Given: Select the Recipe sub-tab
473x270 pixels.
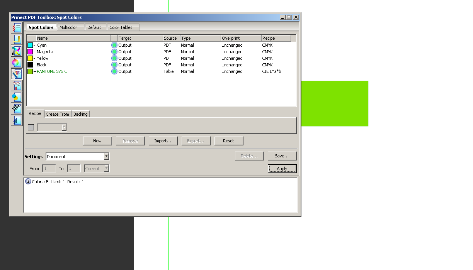Looking at the screenshot, I should pos(35,113).
